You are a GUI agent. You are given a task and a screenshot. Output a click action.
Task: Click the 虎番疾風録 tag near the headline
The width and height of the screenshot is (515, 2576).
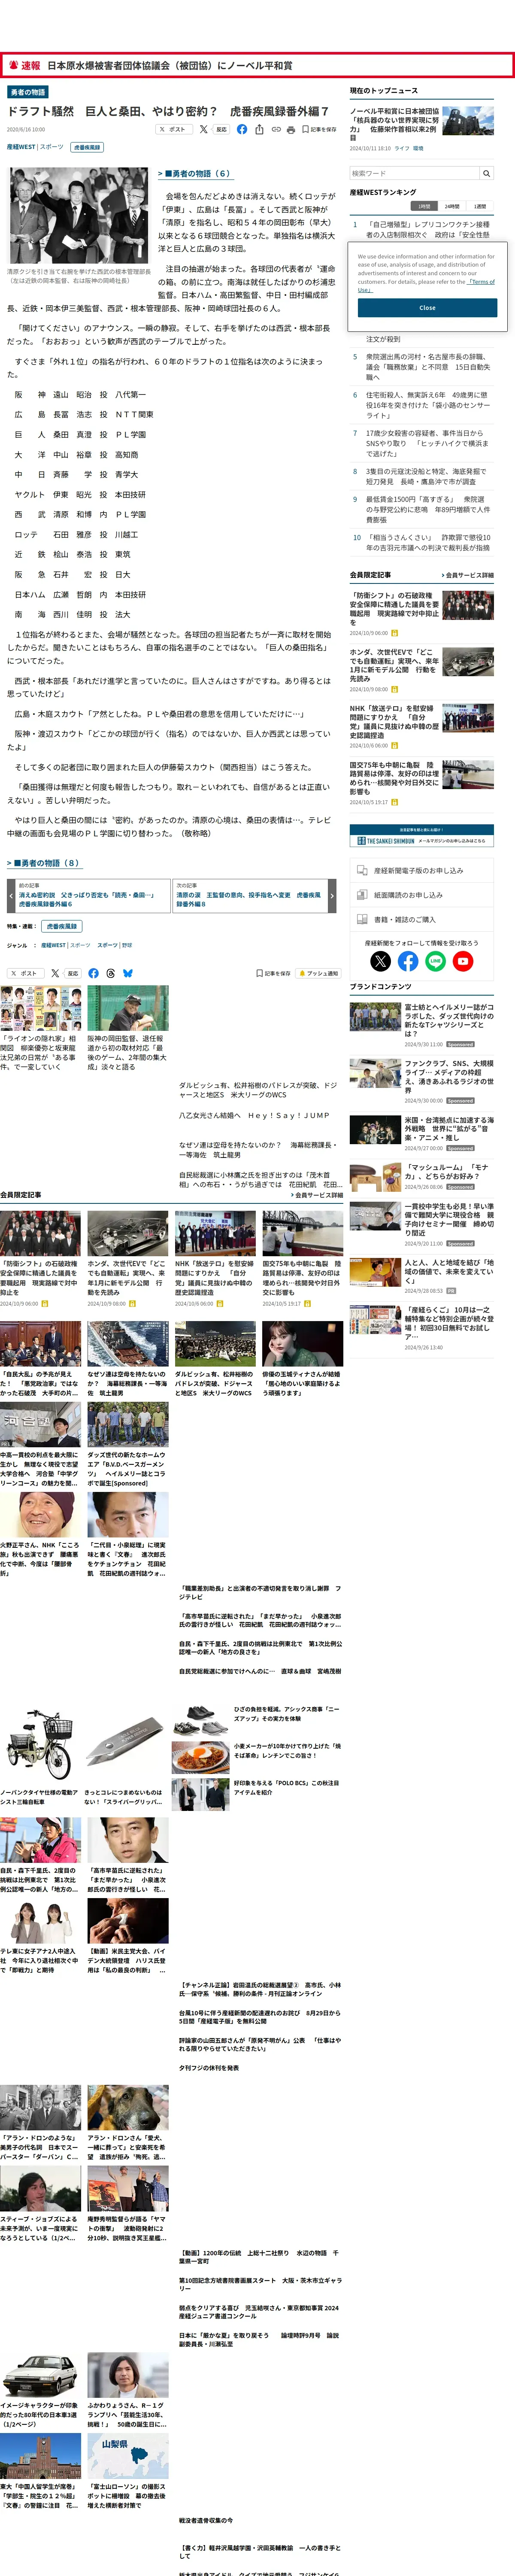[87, 147]
